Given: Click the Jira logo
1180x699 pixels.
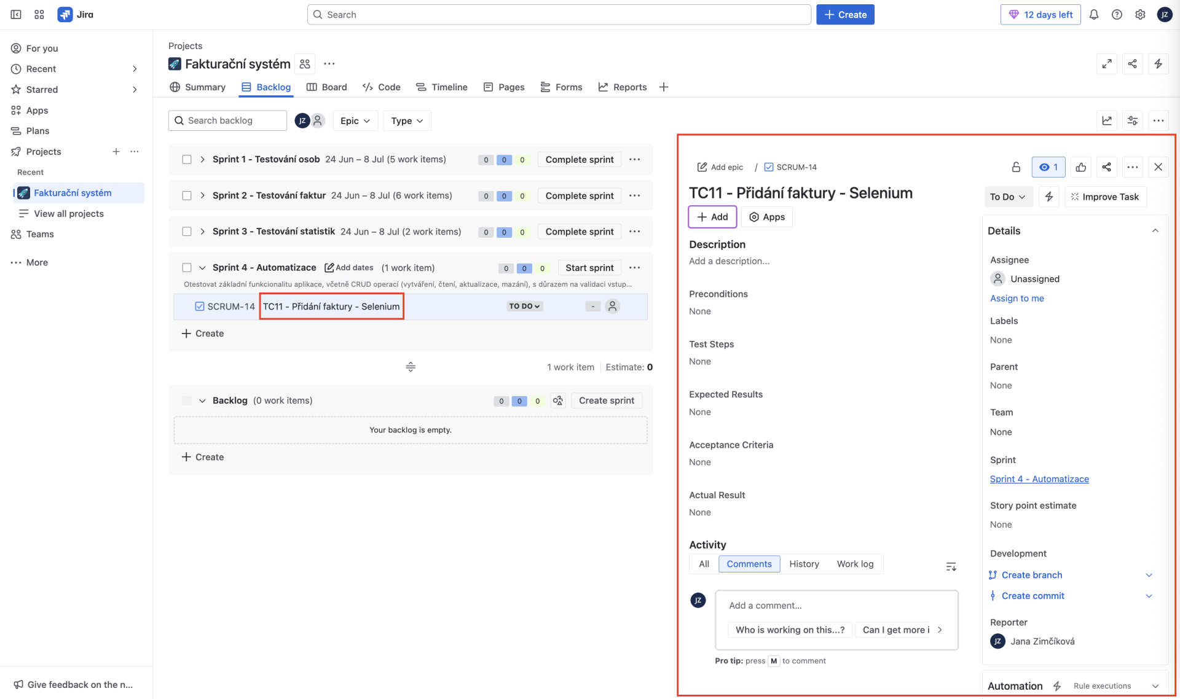Looking at the screenshot, I should pos(76,15).
